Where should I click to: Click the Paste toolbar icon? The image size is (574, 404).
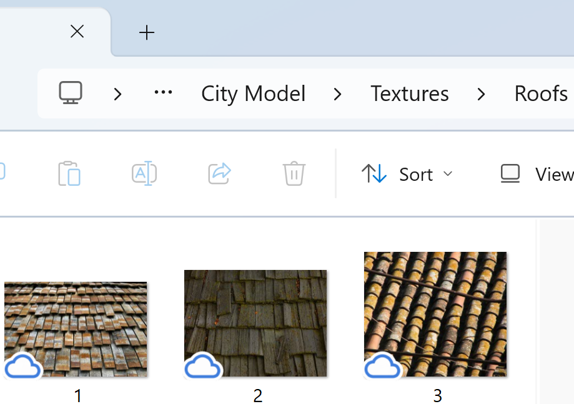coord(69,173)
